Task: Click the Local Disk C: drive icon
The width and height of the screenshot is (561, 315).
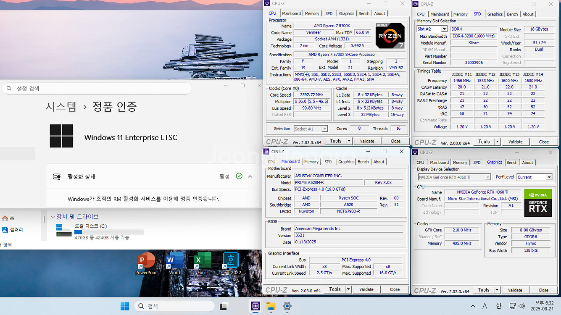Action: point(64,230)
